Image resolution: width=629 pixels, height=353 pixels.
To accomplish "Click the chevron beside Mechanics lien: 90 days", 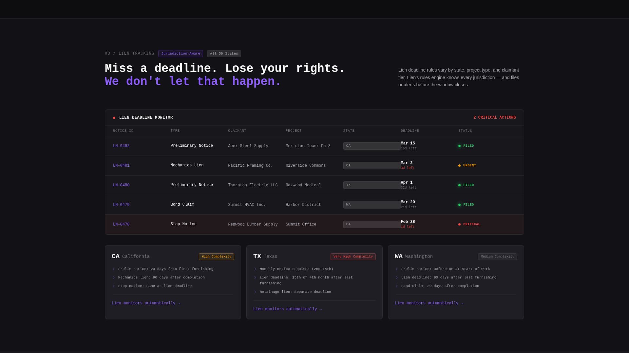I will pyautogui.click(x=114, y=278).
